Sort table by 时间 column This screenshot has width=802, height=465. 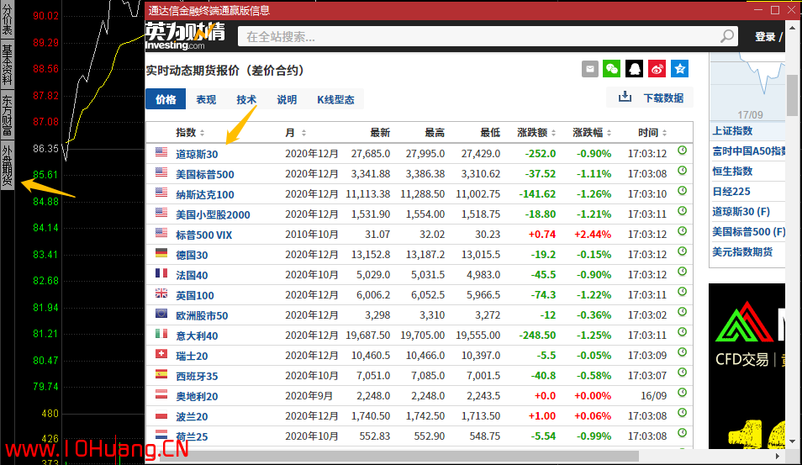652,133
